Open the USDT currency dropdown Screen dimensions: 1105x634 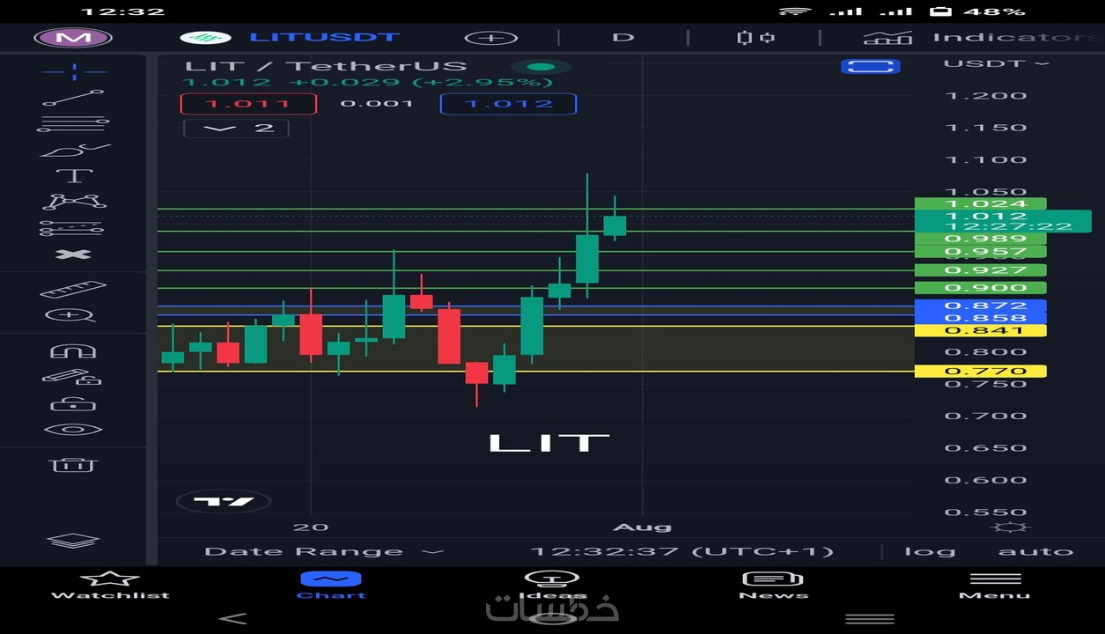[995, 63]
